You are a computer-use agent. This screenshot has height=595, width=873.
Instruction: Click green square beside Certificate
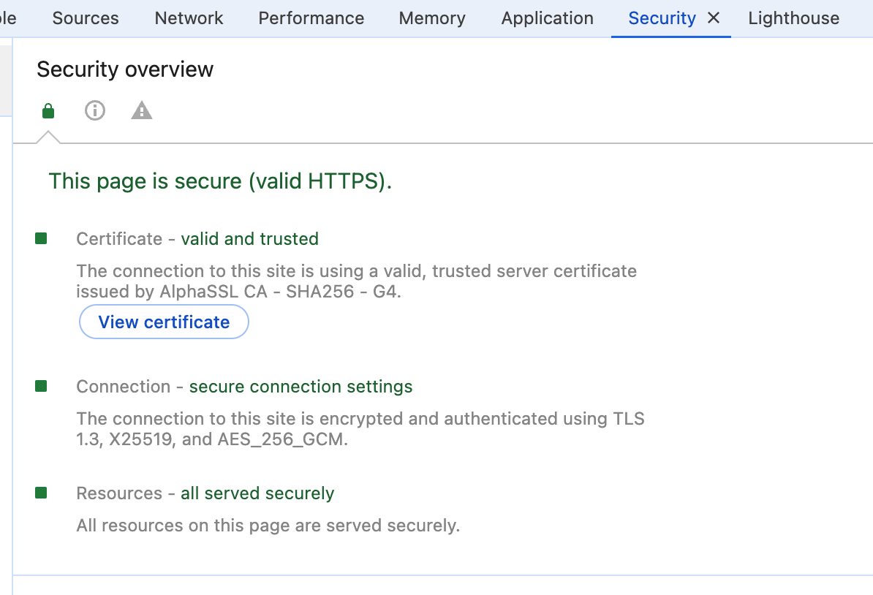tap(41, 238)
